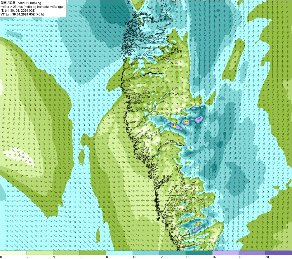Click the 0–2 palest legend swatch
This screenshot has width=292, height=259.
click(x=13, y=253)
